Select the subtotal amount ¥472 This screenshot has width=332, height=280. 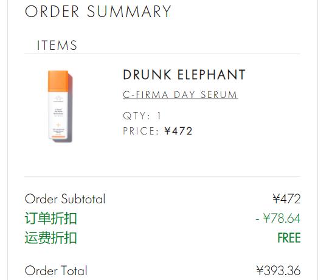coord(286,199)
